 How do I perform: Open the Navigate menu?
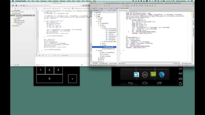(44, 1)
